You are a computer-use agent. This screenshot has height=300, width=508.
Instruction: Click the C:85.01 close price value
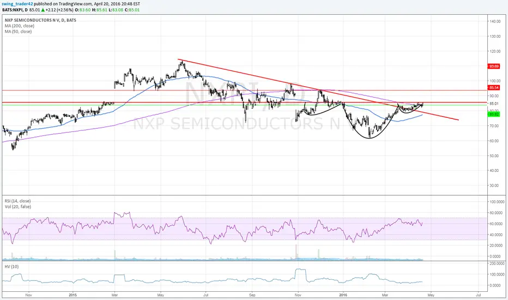(132, 10)
